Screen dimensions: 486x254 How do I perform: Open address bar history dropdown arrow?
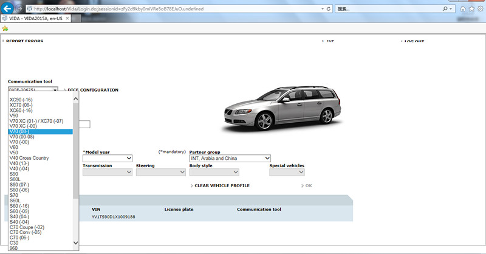[x=323, y=9]
